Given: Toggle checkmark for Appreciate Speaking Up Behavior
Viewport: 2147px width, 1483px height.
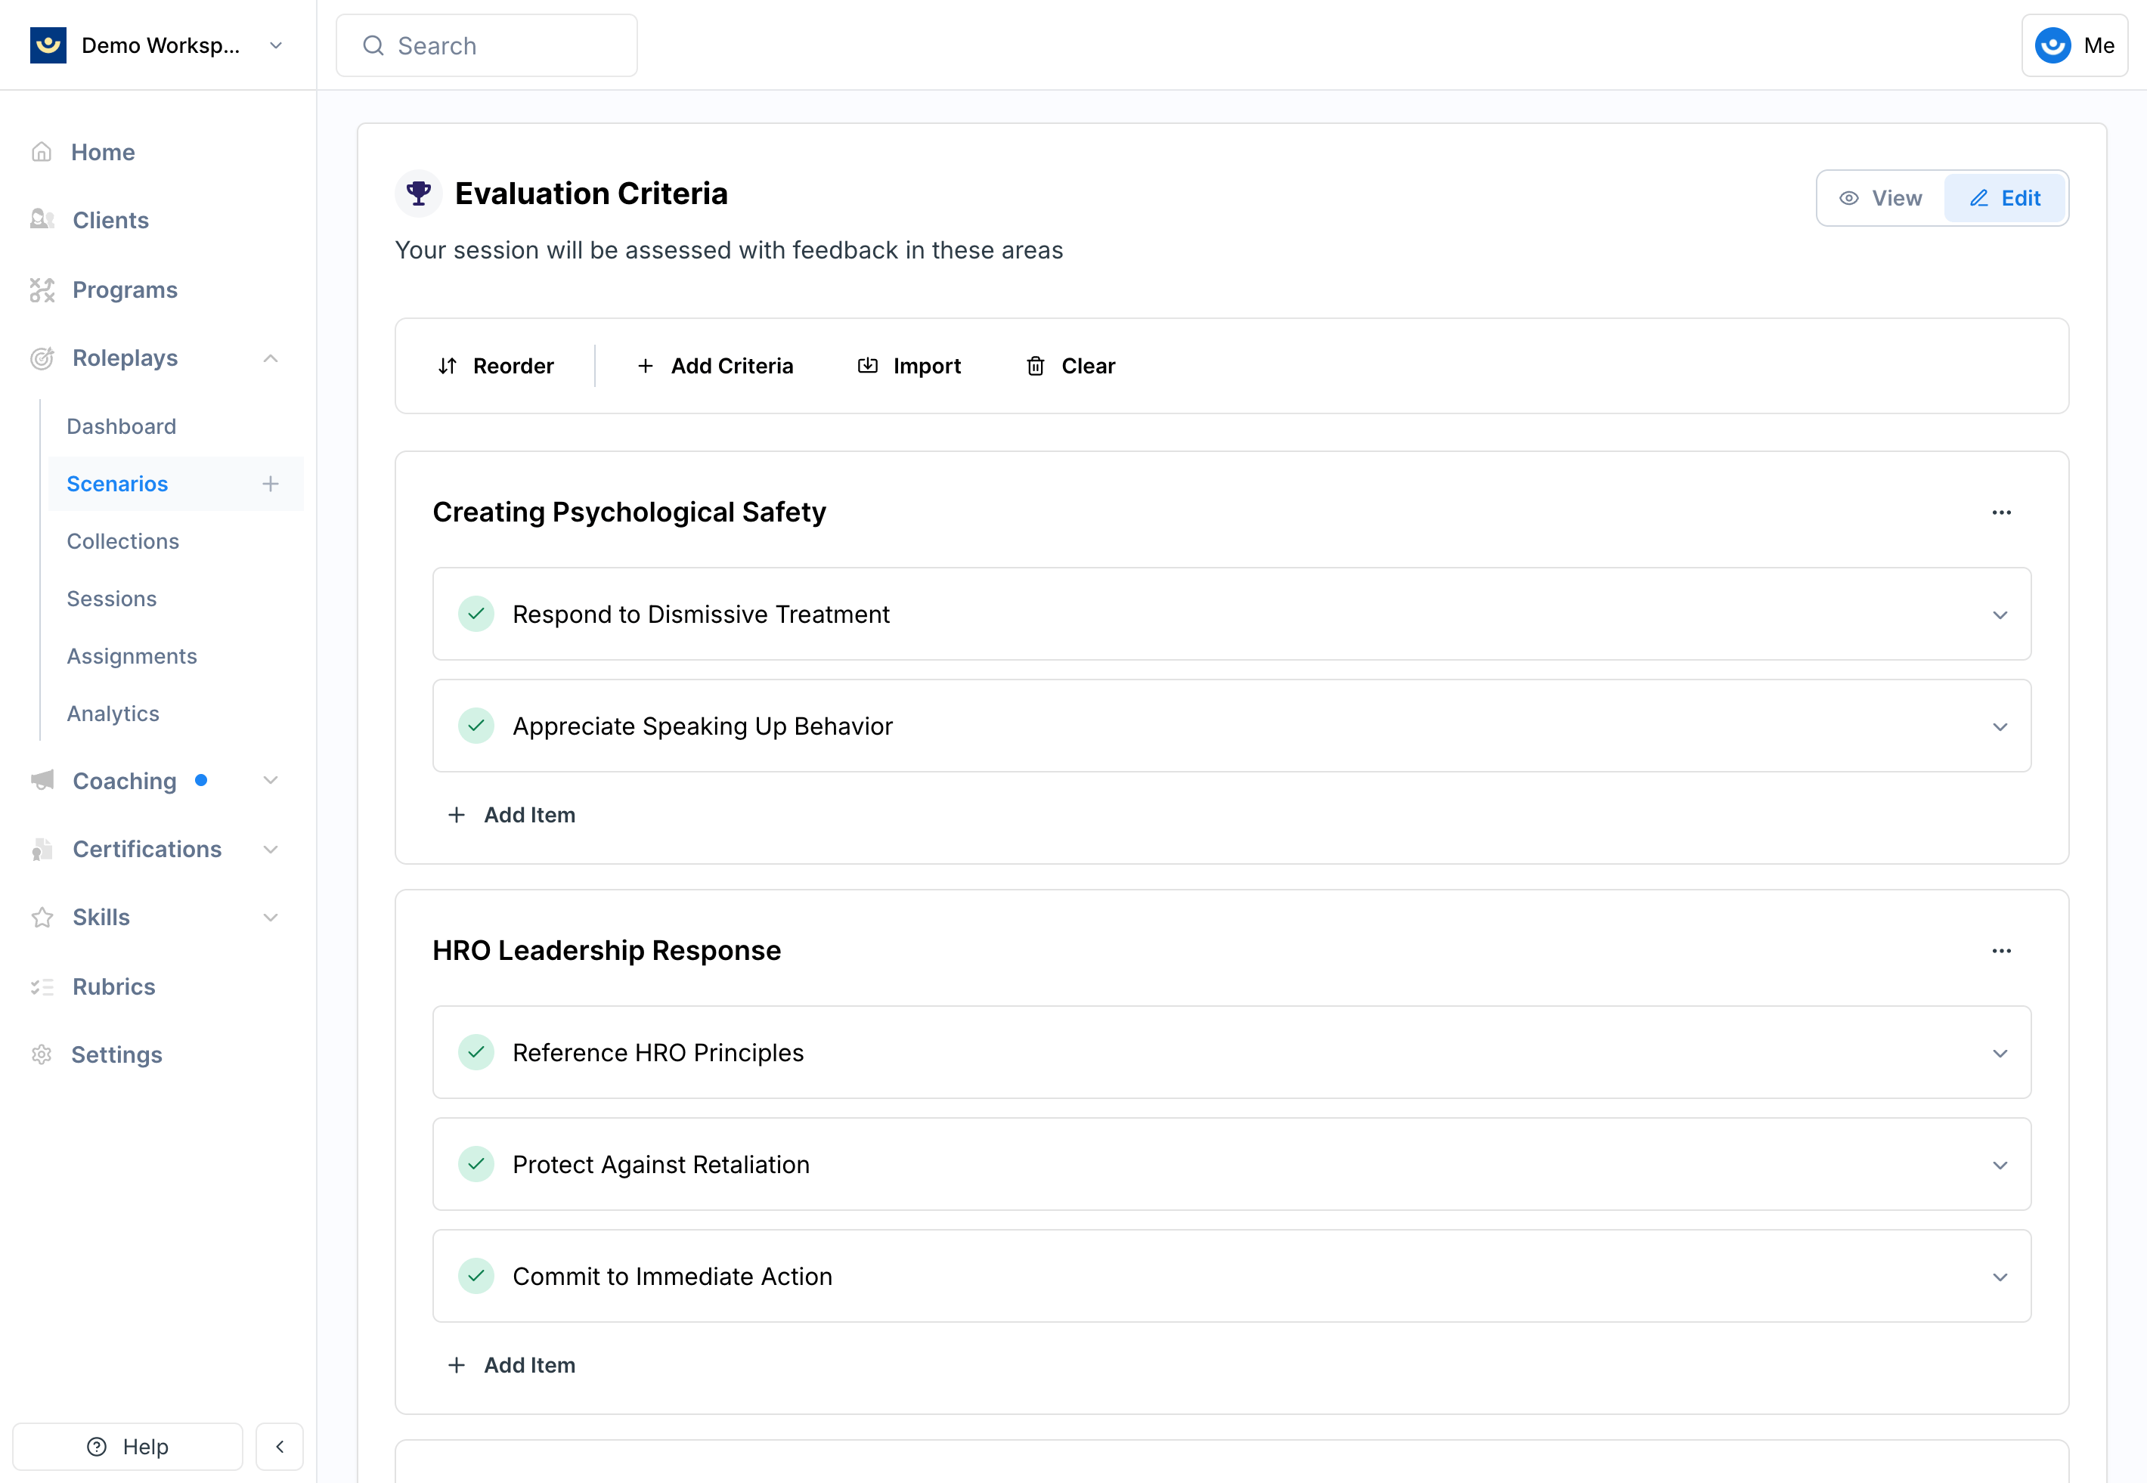Looking at the screenshot, I should point(476,726).
